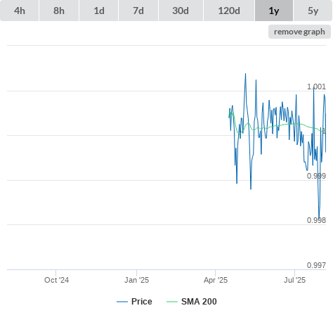The height and width of the screenshot is (320, 333).
Task: Show the 30d time range
Action: point(181,11)
